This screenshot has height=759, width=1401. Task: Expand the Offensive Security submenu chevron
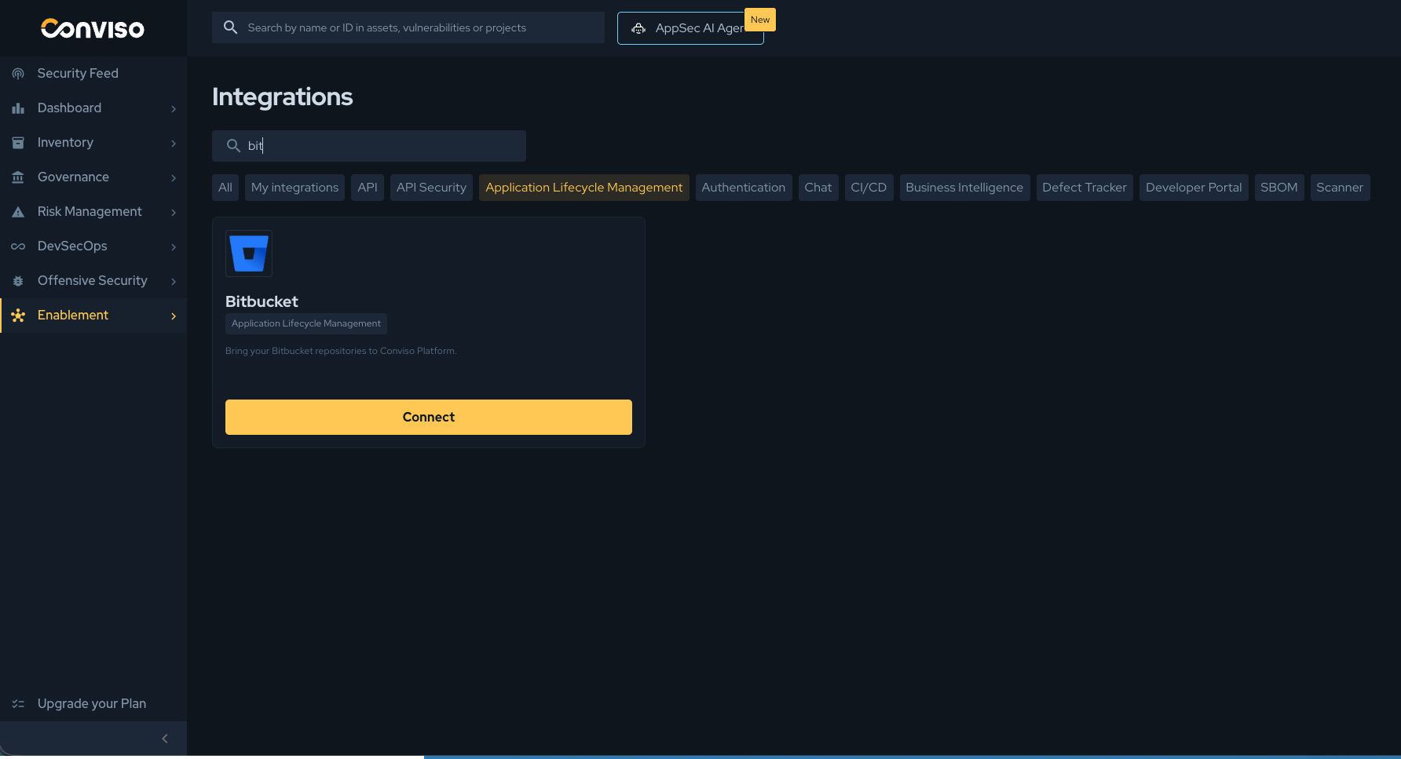point(174,281)
